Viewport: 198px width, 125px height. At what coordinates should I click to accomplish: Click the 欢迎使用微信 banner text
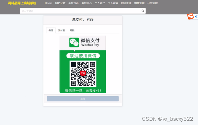(x=83, y=56)
